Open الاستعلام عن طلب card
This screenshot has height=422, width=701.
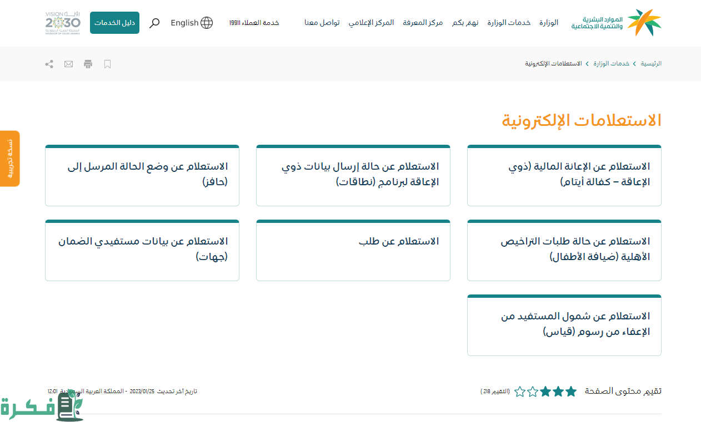353,250
